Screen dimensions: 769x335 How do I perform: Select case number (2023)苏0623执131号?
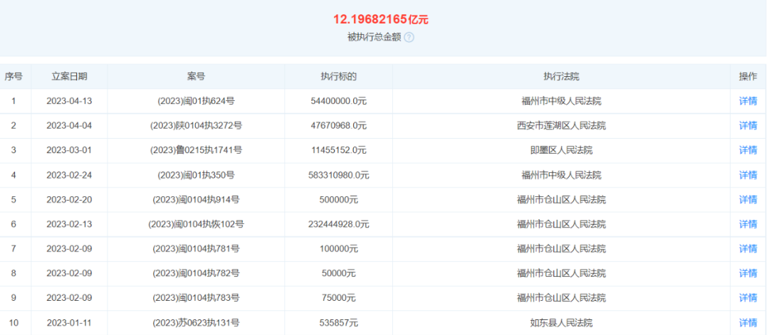pyautogui.click(x=196, y=323)
